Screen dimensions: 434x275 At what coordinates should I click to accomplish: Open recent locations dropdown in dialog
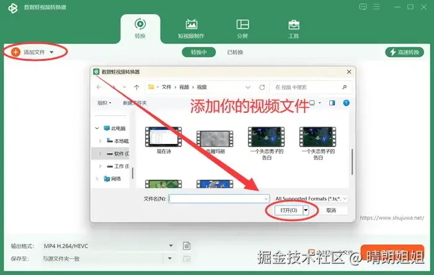[124, 87]
